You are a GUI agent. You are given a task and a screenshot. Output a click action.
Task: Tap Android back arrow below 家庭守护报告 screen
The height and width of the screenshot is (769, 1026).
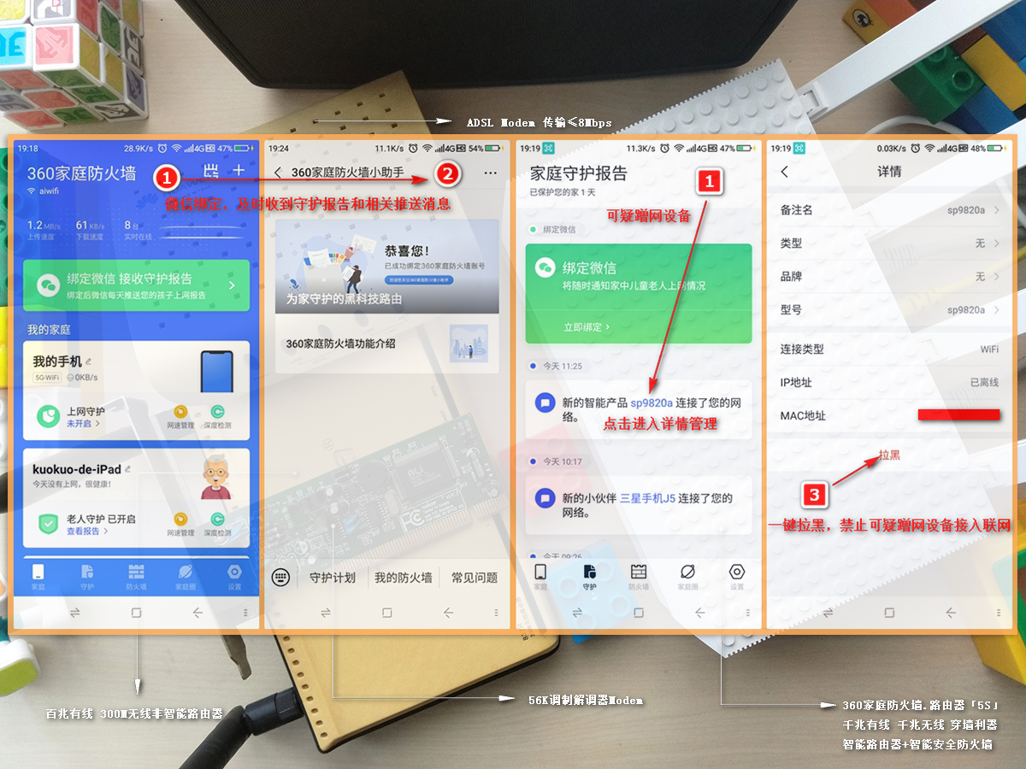point(700,613)
